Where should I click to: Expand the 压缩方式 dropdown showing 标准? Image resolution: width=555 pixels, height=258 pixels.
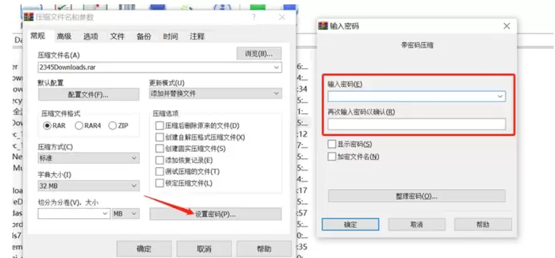click(x=89, y=158)
